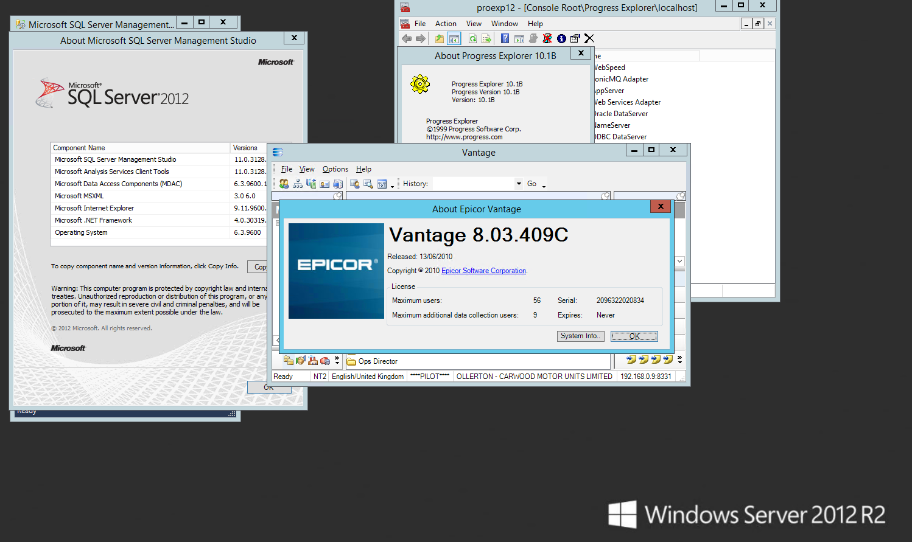Click the handshake icon in Vantage bottom bar

point(301,361)
